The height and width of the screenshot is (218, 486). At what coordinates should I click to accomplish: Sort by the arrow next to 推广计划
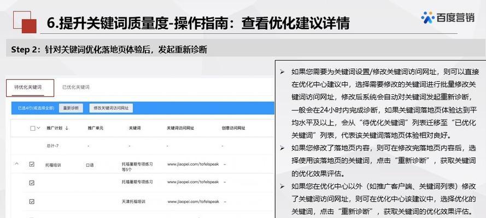[x=67, y=128]
